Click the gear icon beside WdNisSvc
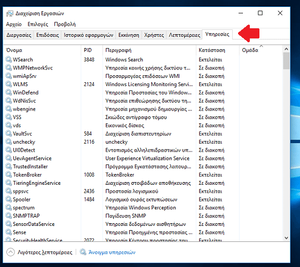The height and width of the screenshot is (267, 300). coord(9,101)
